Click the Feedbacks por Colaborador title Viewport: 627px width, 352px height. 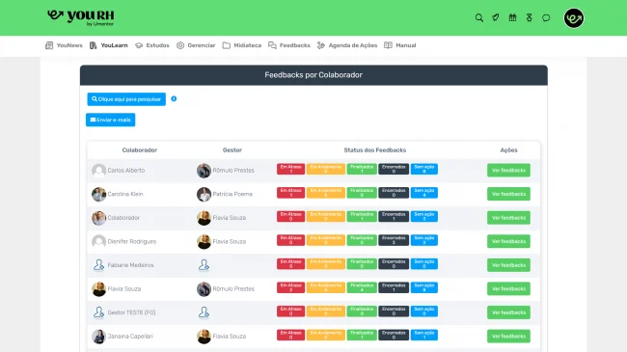pyautogui.click(x=313, y=75)
